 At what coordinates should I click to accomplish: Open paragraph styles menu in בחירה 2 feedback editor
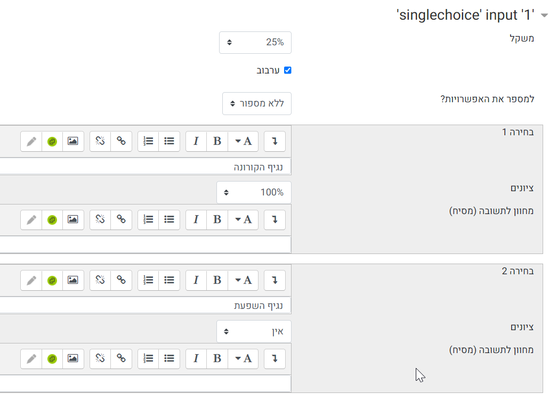244,358
